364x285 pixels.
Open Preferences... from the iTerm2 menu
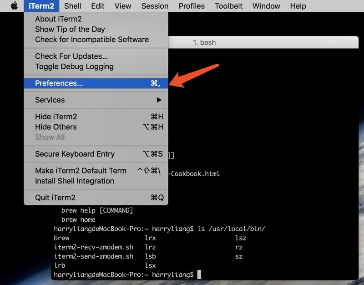click(96, 83)
